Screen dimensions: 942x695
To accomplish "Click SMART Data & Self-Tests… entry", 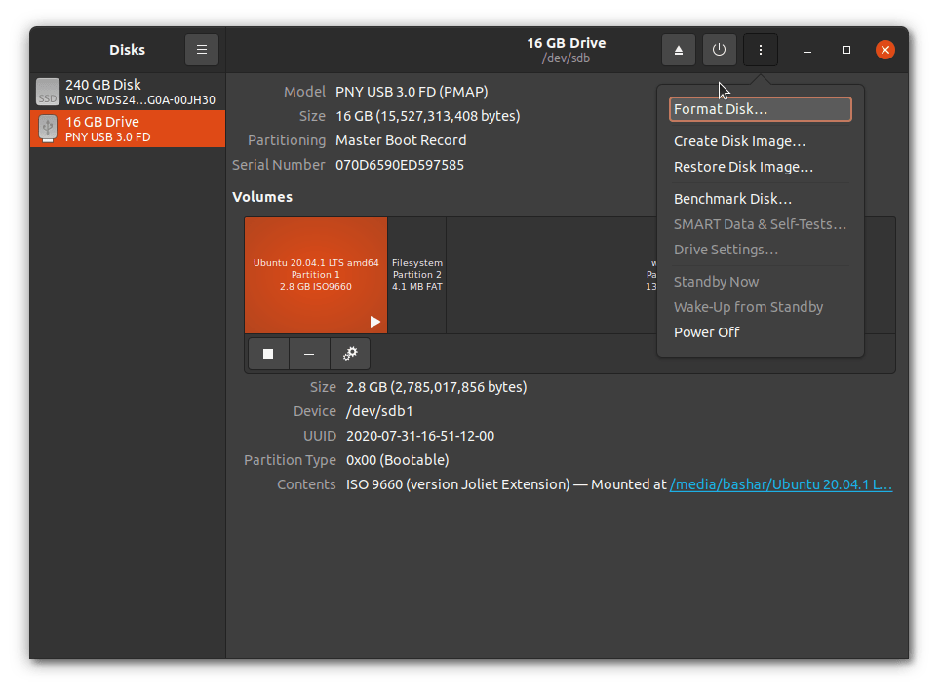I will pyautogui.click(x=760, y=224).
